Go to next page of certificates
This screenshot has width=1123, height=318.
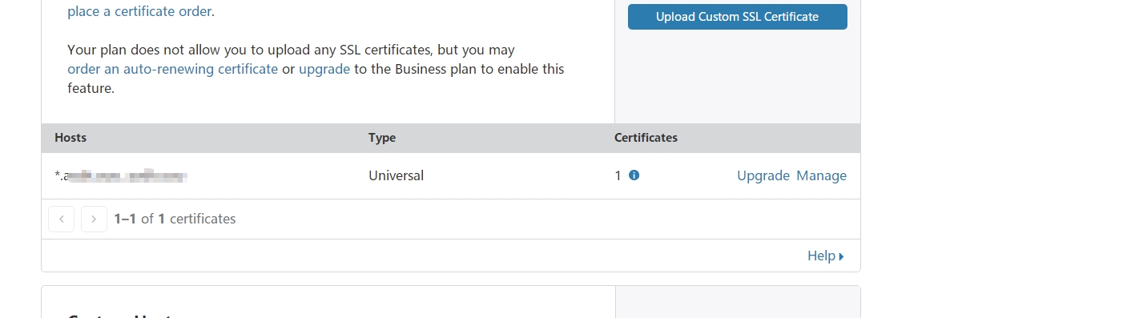click(94, 219)
